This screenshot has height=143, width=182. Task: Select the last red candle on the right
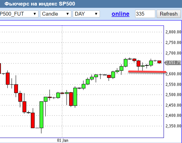pos(160,62)
